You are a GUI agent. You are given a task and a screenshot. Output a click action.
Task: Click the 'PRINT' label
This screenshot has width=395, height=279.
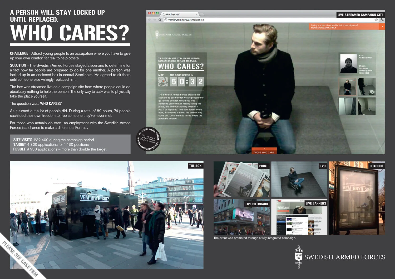tap(263, 166)
